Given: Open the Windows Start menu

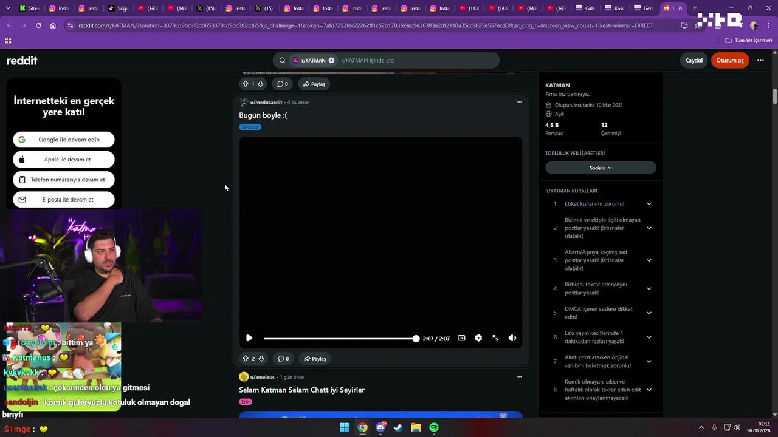Looking at the screenshot, I should [345, 428].
